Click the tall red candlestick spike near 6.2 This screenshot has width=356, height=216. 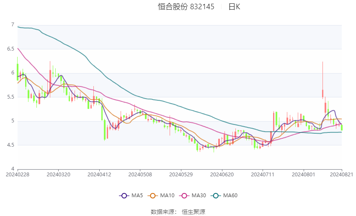coord(322,80)
